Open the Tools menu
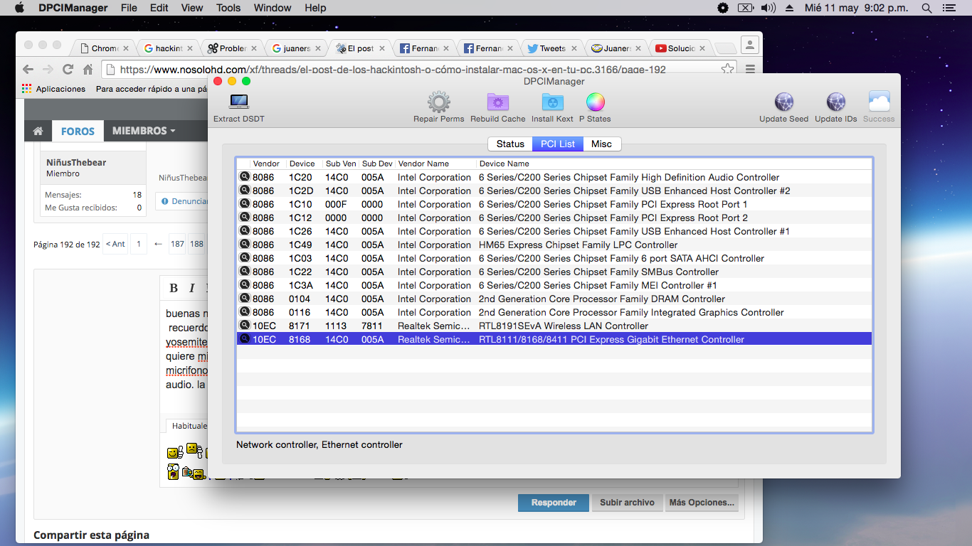The height and width of the screenshot is (546, 972). 228,8
